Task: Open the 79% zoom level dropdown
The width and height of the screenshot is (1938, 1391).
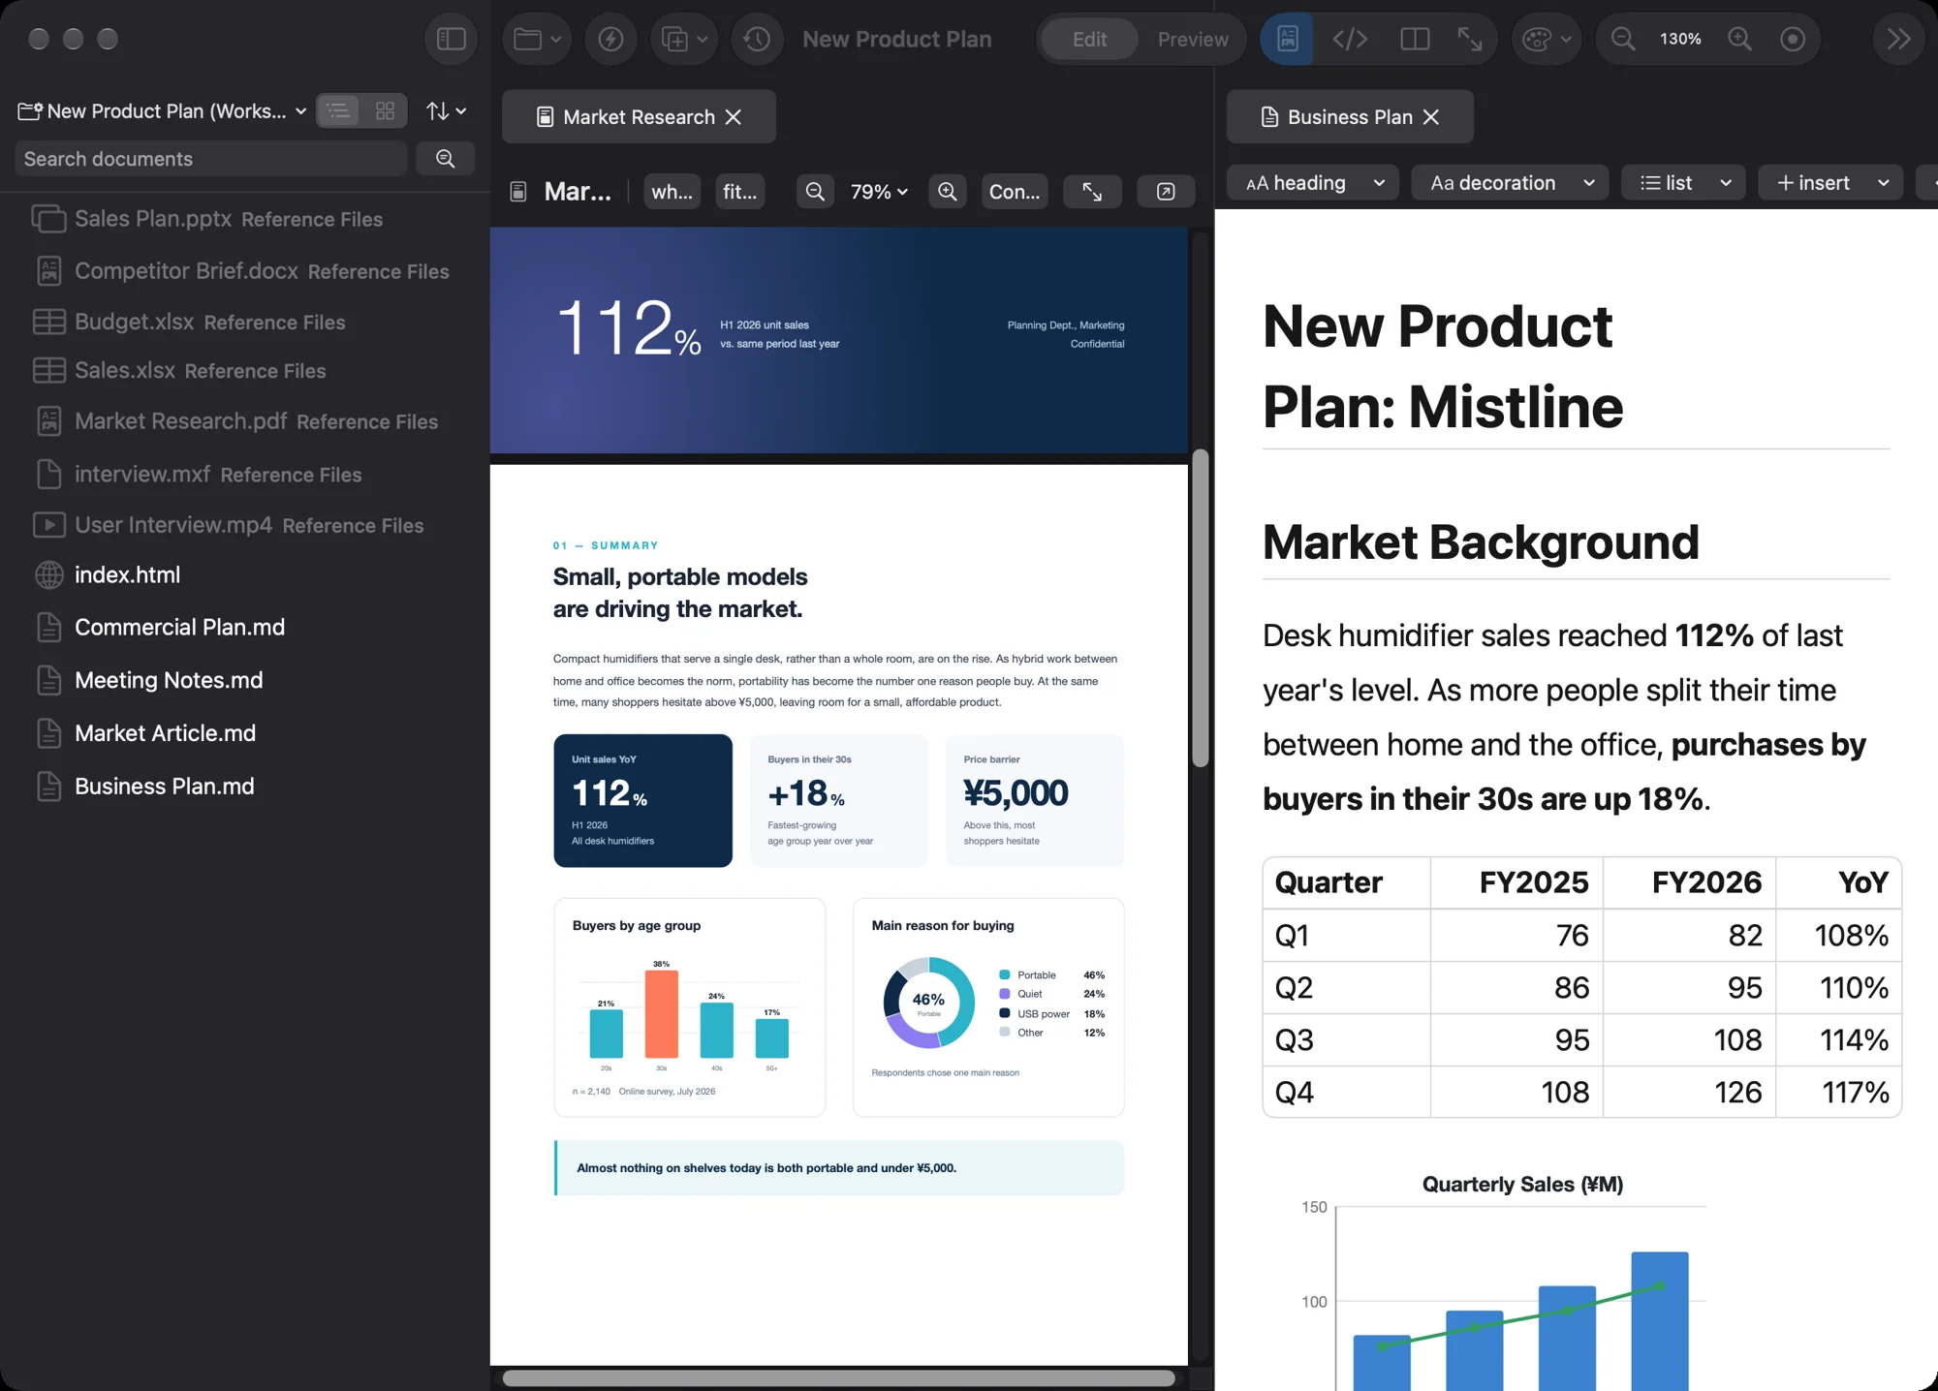Action: click(878, 192)
